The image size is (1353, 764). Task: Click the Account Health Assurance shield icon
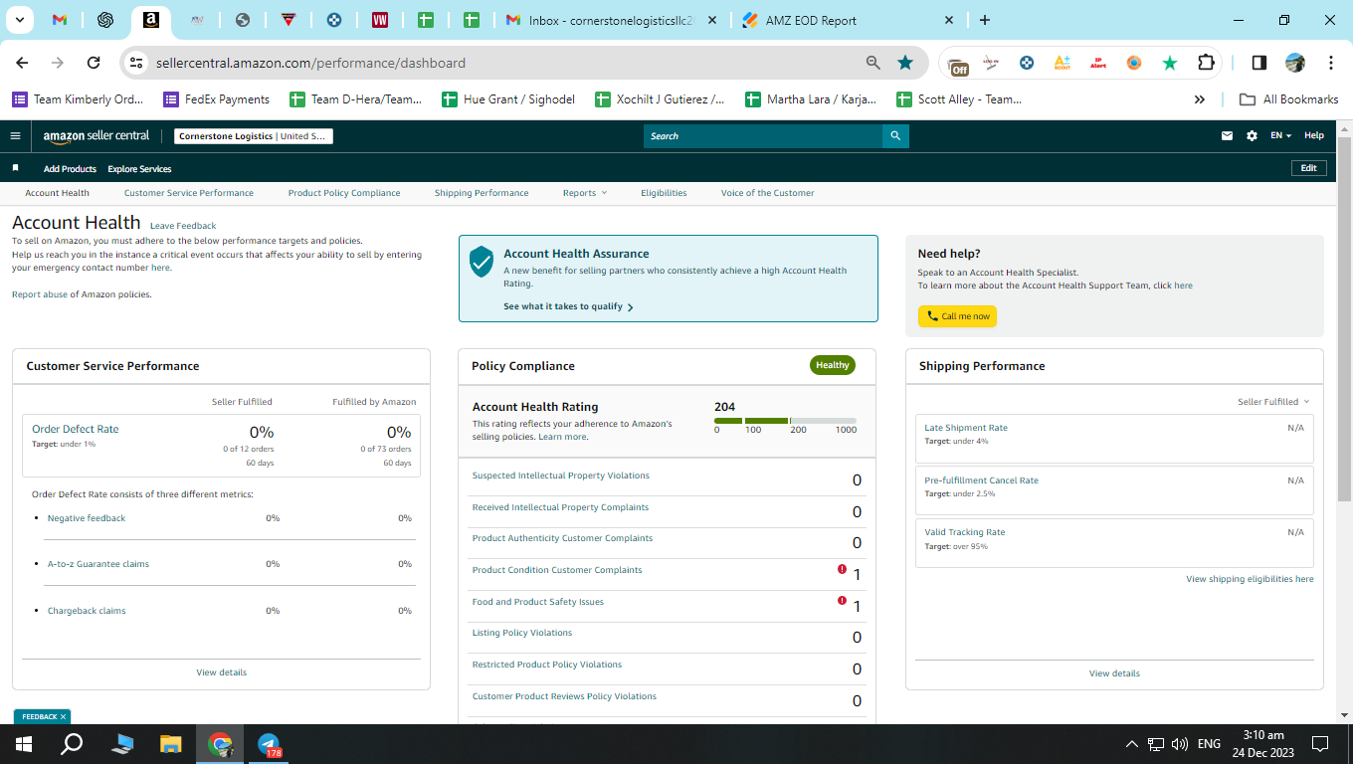(x=482, y=261)
